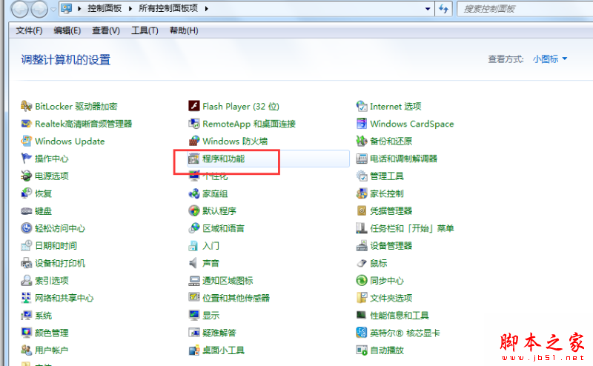Image resolution: width=593 pixels, height=366 pixels.
Task: Open the 查看(V) menu
Action: pos(106,30)
